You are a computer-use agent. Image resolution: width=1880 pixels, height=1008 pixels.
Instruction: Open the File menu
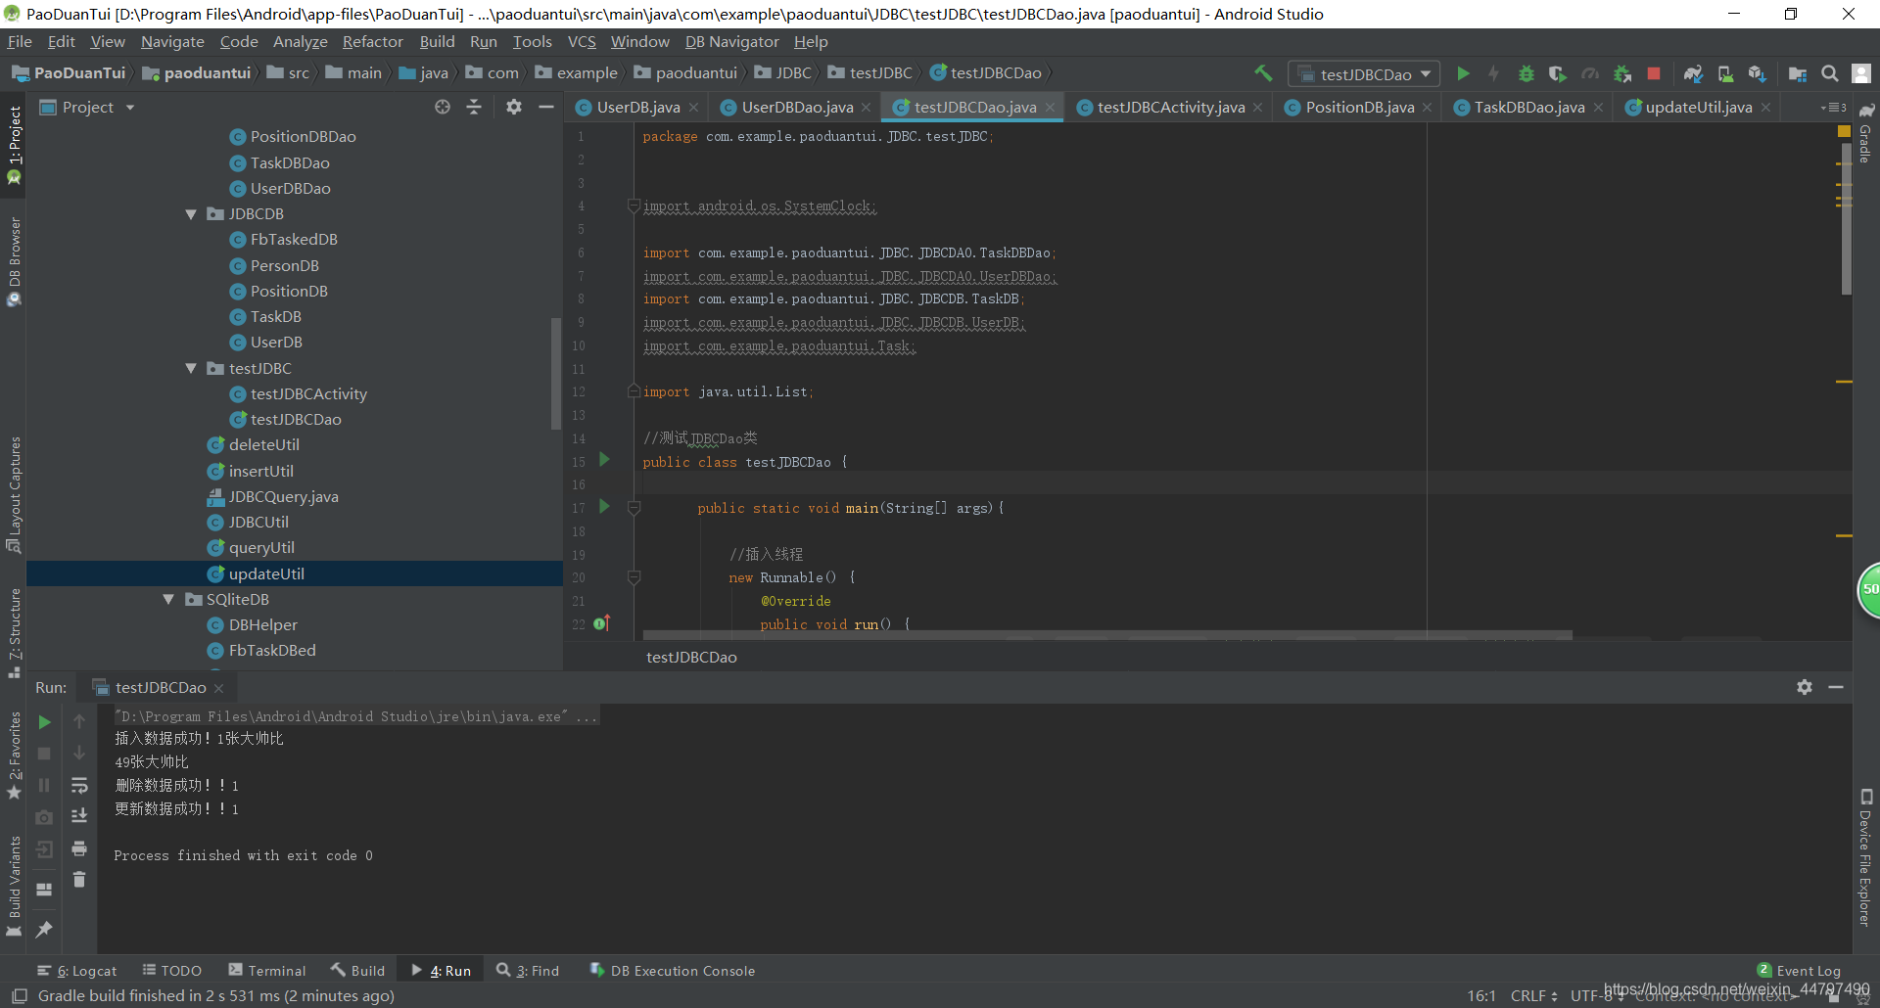(x=20, y=41)
